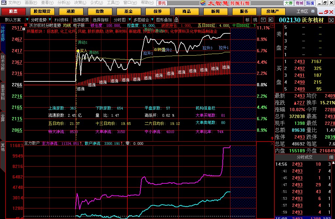Expand the 默认方案 dropdown arrow
Screen dimensions: 335x219
coord(27,20)
